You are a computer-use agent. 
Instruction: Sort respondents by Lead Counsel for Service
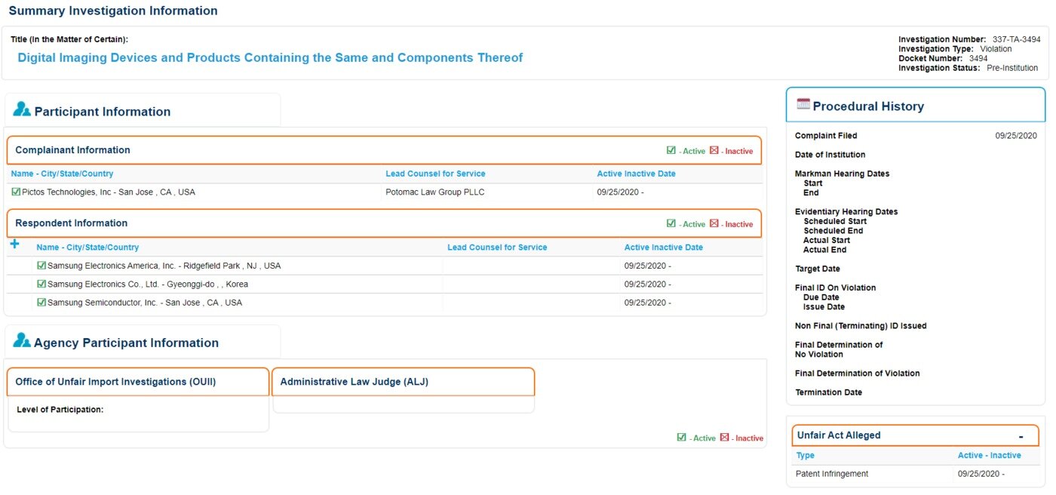497,247
